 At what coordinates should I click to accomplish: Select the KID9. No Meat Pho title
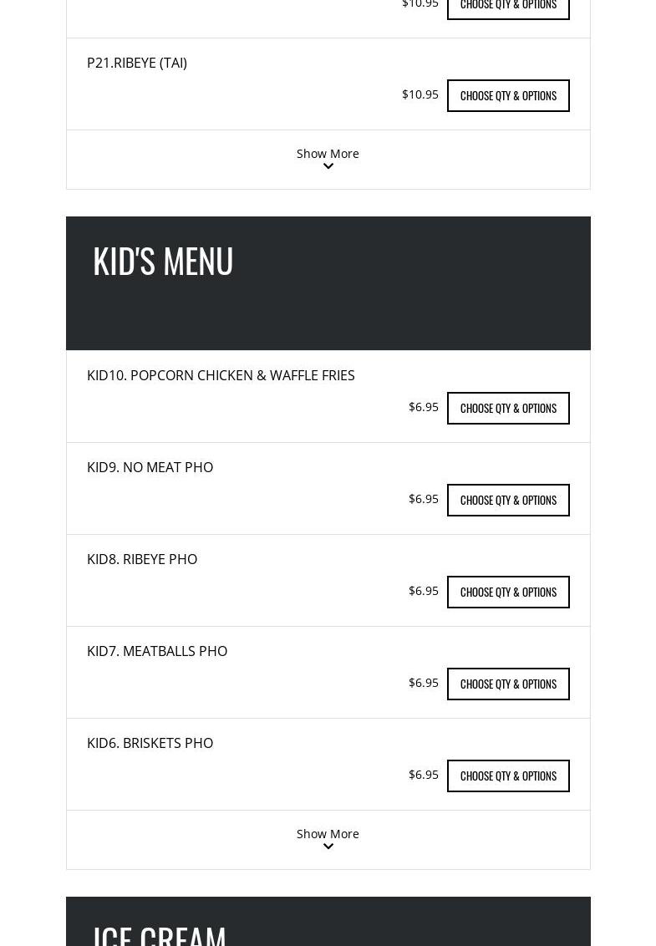[x=150, y=467]
